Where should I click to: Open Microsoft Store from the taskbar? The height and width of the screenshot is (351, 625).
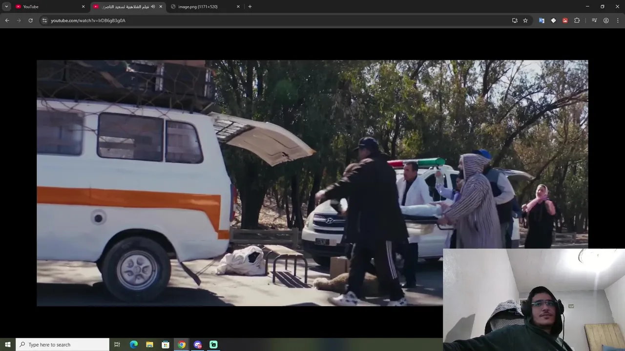coord(166,345)
